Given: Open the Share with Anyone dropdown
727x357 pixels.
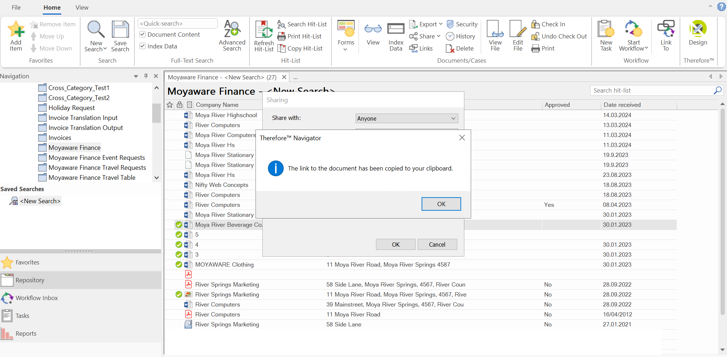Looking at the screenshot, I should [407, 119].
